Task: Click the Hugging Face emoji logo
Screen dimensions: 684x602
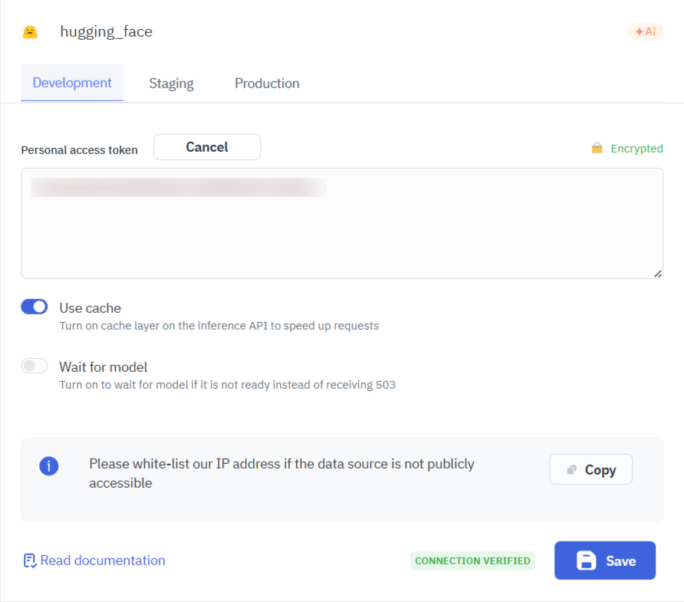Action: (x=30, y=32)
